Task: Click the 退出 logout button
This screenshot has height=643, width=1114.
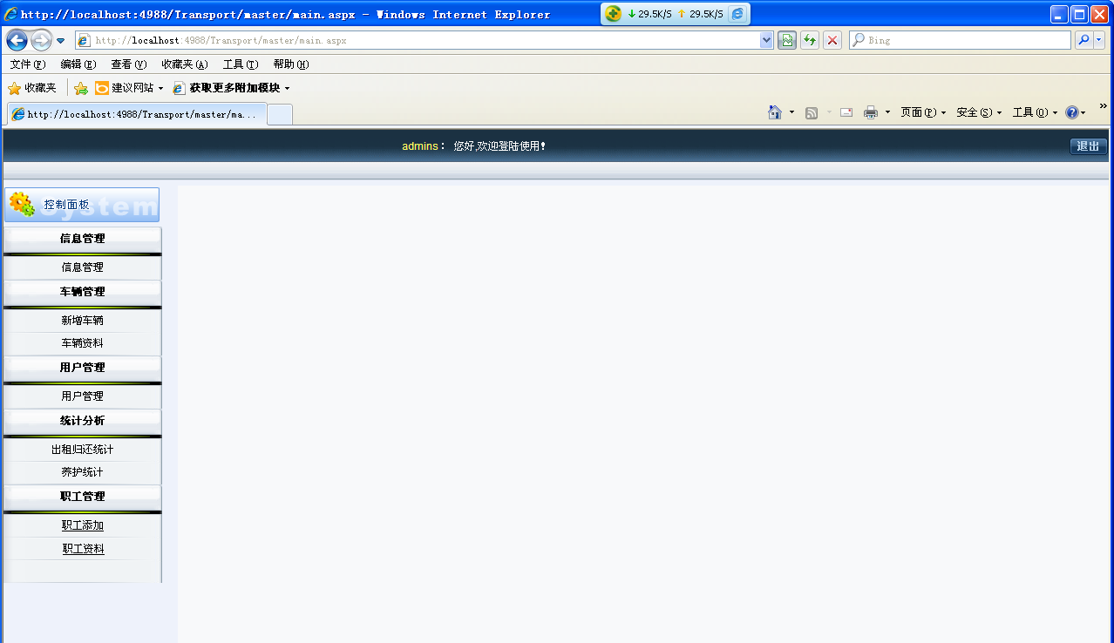Action: (1088, 146)
